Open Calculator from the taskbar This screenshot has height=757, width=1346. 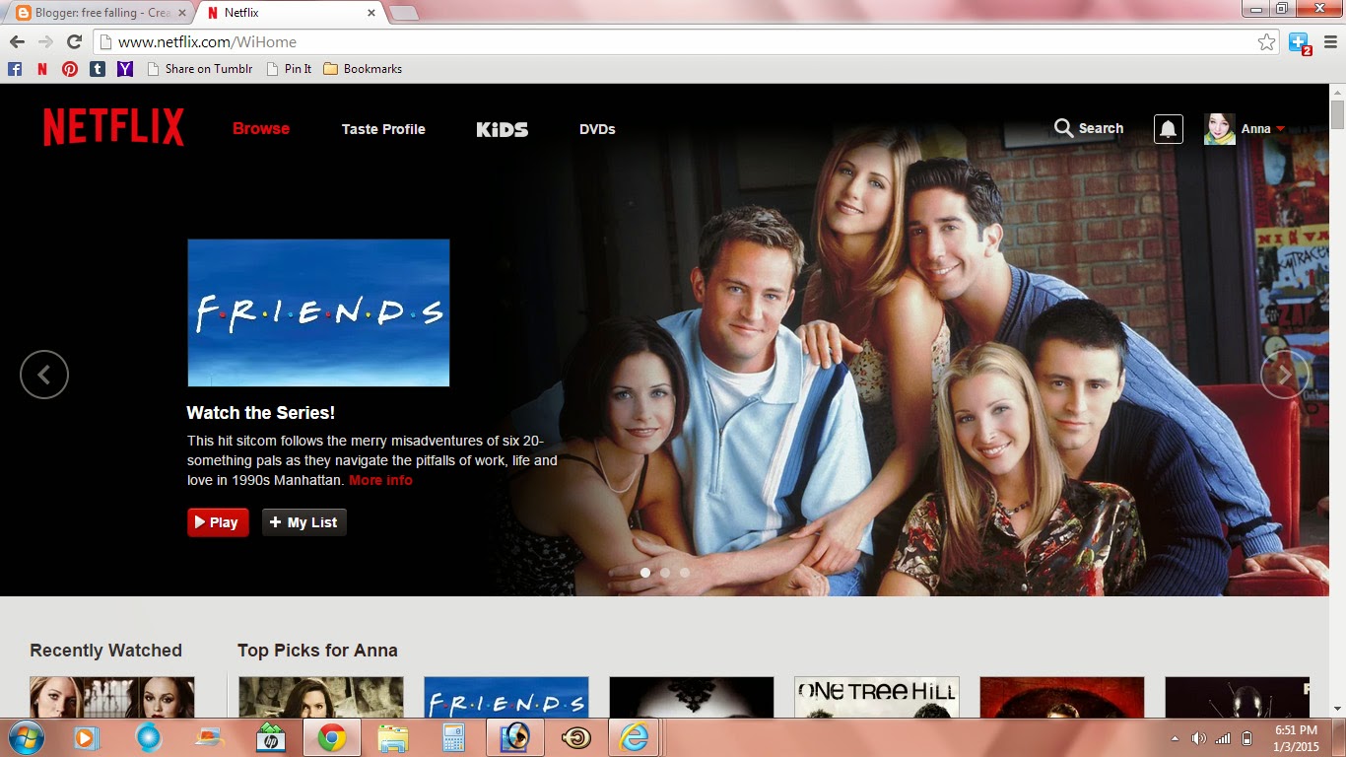click(453, 737)
